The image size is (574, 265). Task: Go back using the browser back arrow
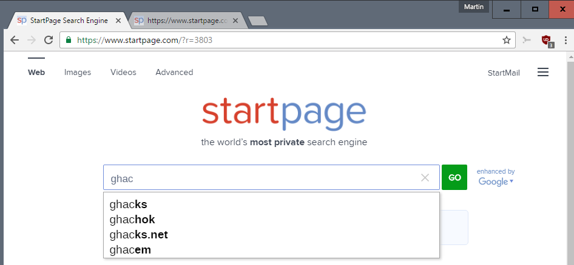[15, 40]
